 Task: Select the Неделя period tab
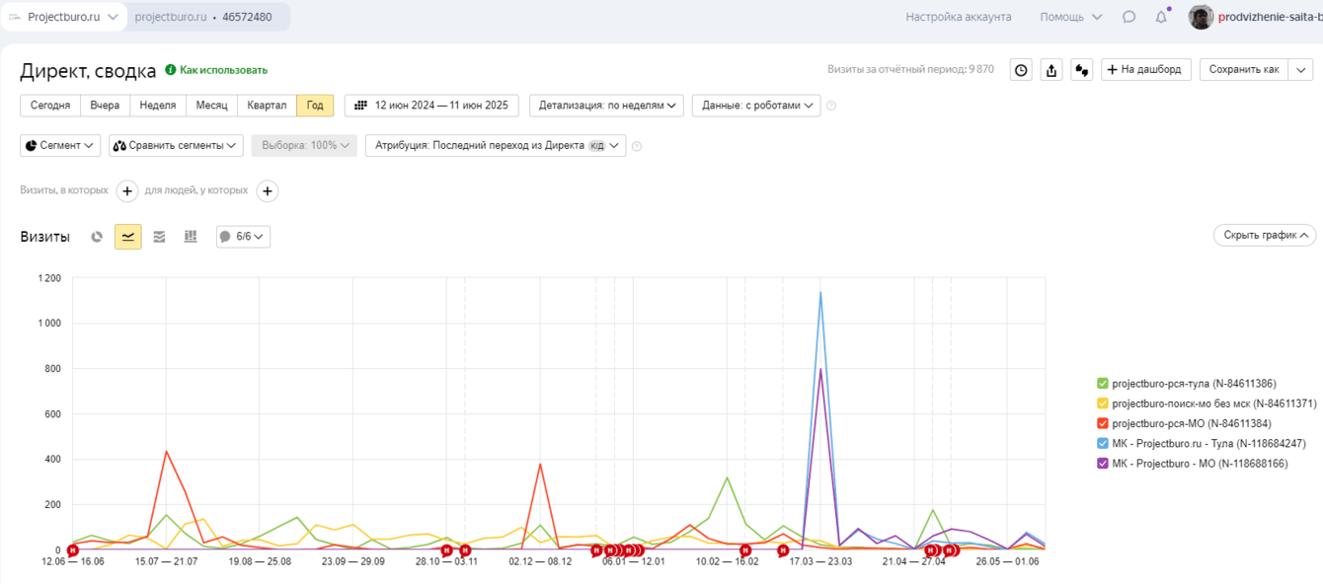pos(158,106)
